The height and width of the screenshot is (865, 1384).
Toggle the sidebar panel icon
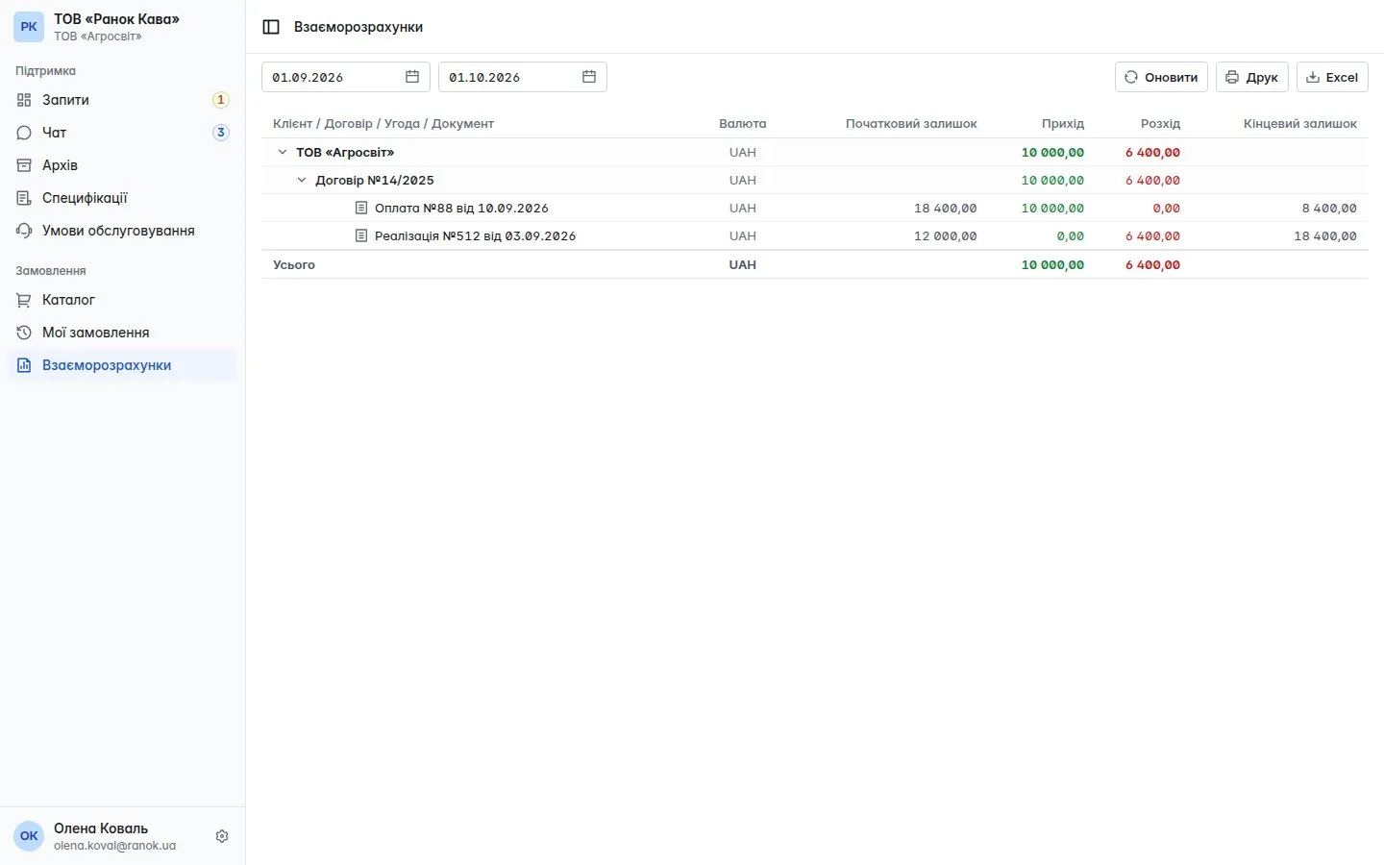coord(271,27)
